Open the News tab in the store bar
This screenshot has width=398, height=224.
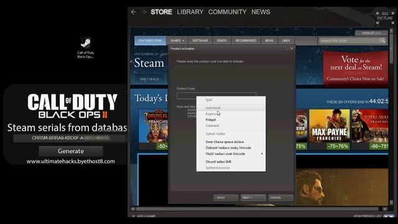tap(269, 40)
